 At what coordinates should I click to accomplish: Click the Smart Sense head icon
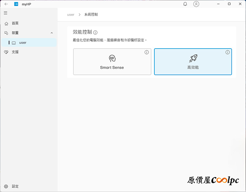(112, 58)
